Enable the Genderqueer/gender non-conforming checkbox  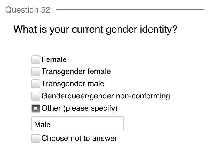[x=36, y=96]
